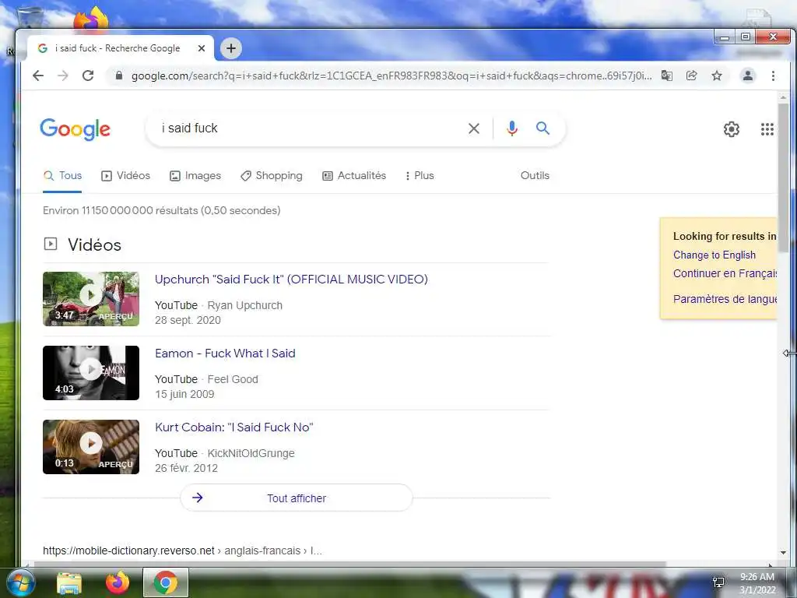Screen dimensions: 797x598
Task: Bookmark this page with star icon
Action: coord(717,76)
